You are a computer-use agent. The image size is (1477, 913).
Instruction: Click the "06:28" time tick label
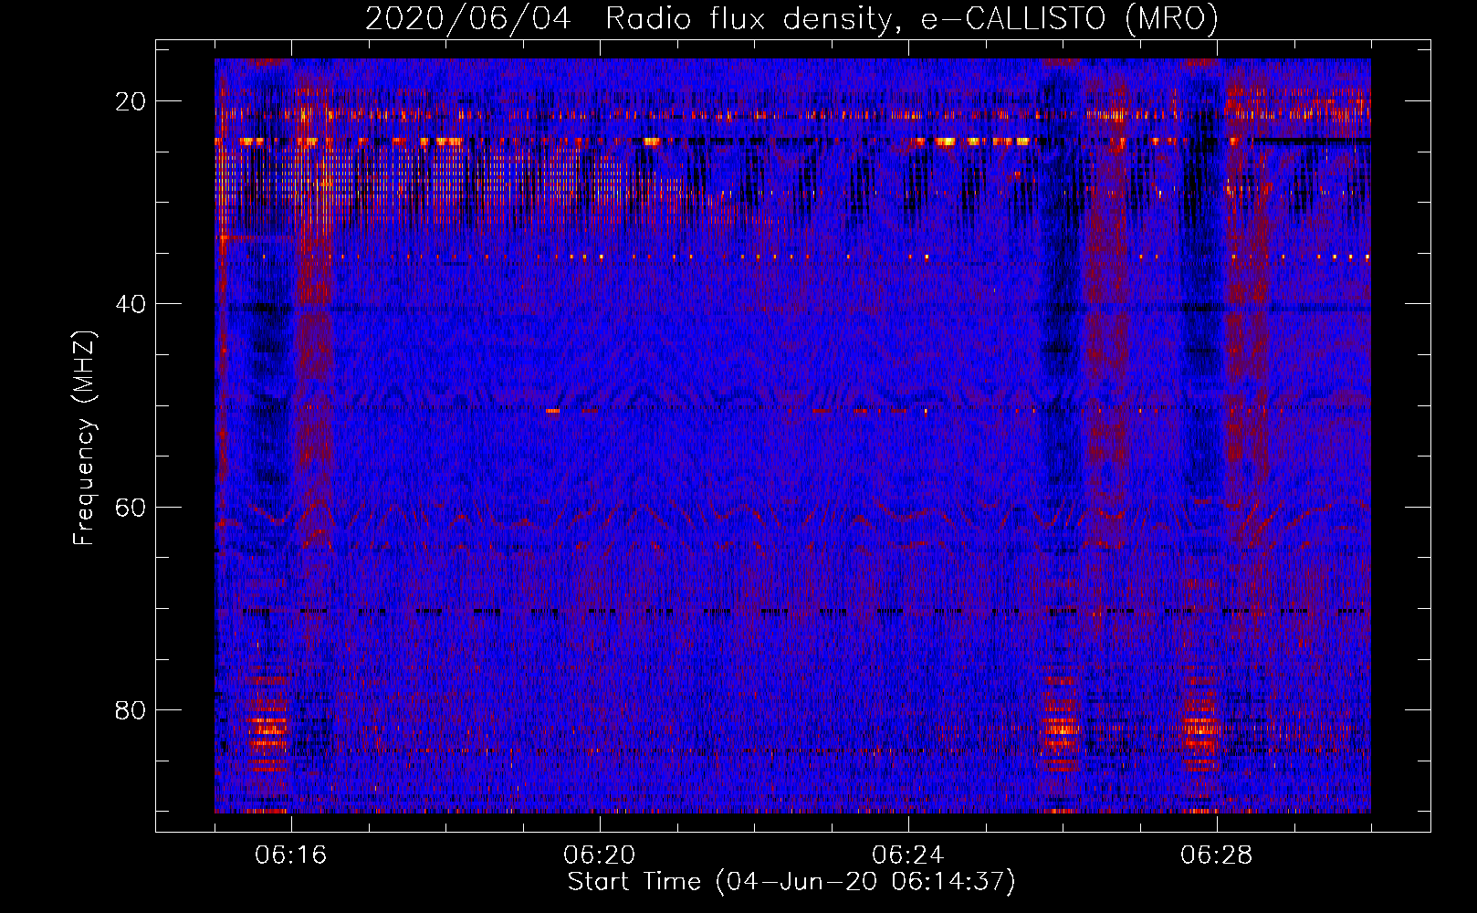1217,855
